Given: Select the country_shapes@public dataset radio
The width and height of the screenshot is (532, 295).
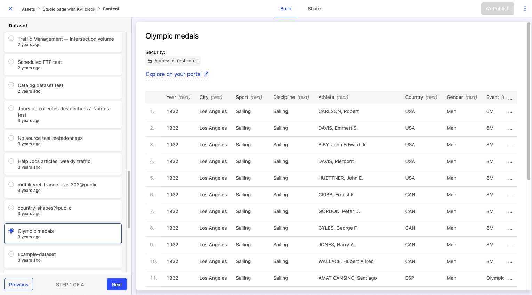Looking at the screenshot, I should pyautogui.click(x=11, y=208).
